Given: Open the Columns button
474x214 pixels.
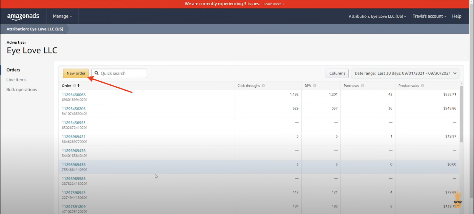Looking at the screenshot, I should pos(337,73).
